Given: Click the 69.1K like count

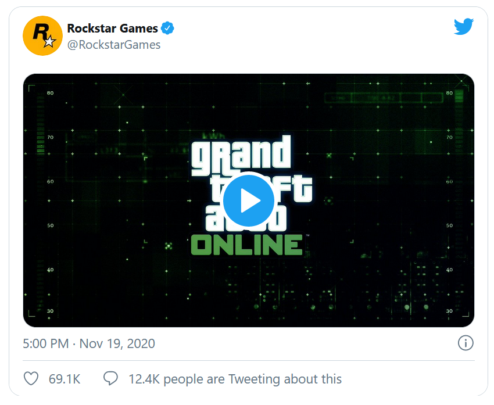Looking at the screenshot, I should (x=65, y=379).
